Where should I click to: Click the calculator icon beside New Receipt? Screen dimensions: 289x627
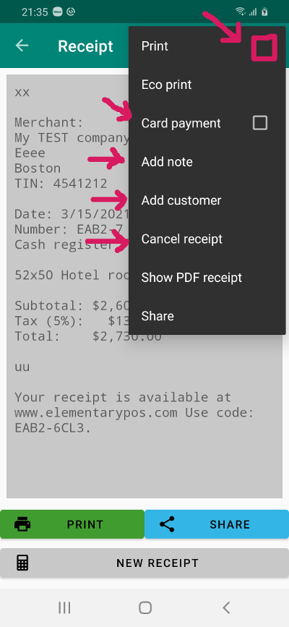[x=22, y=563]
